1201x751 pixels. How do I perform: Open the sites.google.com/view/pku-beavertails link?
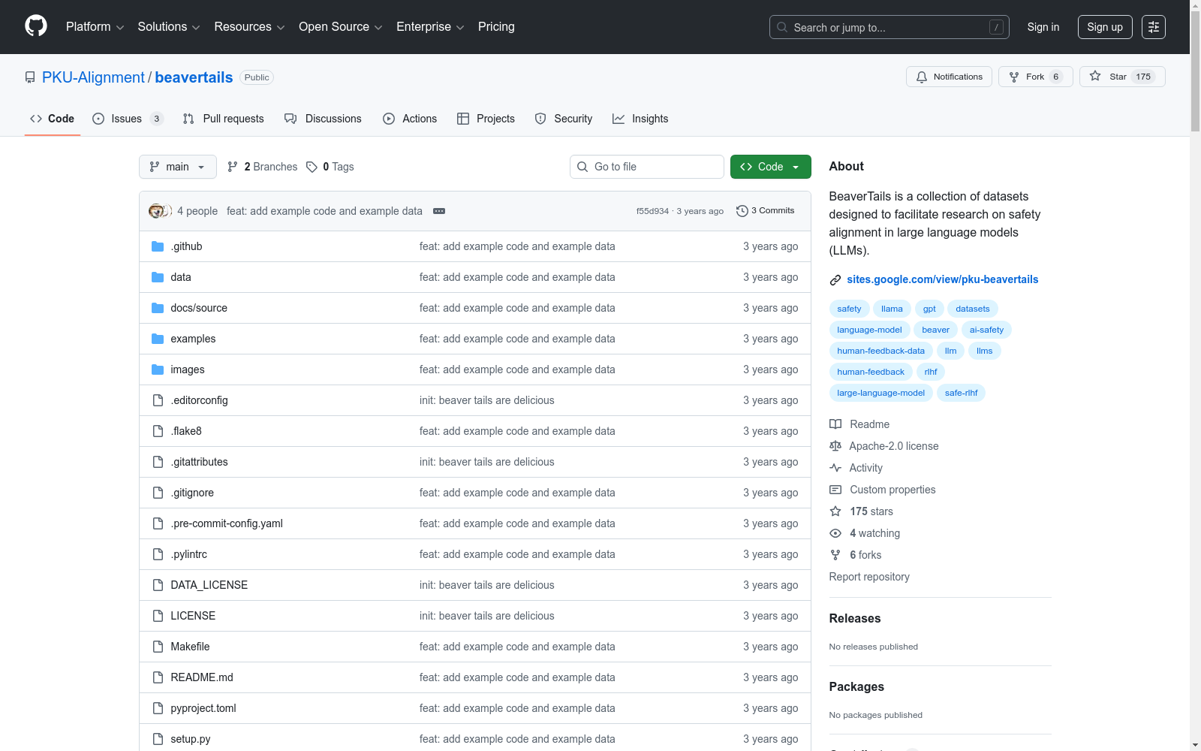click(943, 279)
